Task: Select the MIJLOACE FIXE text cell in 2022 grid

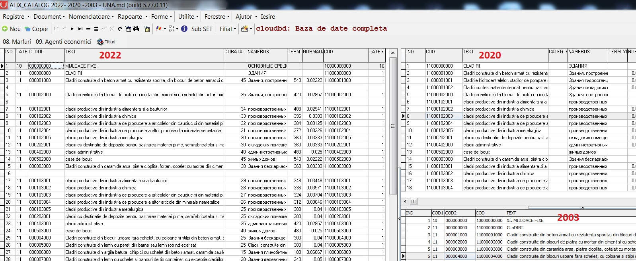Action: point(144,66)
